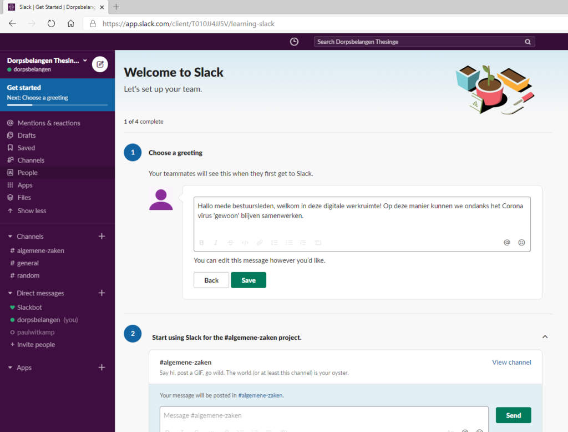Toggle strikethrough in greeting editor
Viewport: 568px width, 432px height.
click(x=230, y=242)
